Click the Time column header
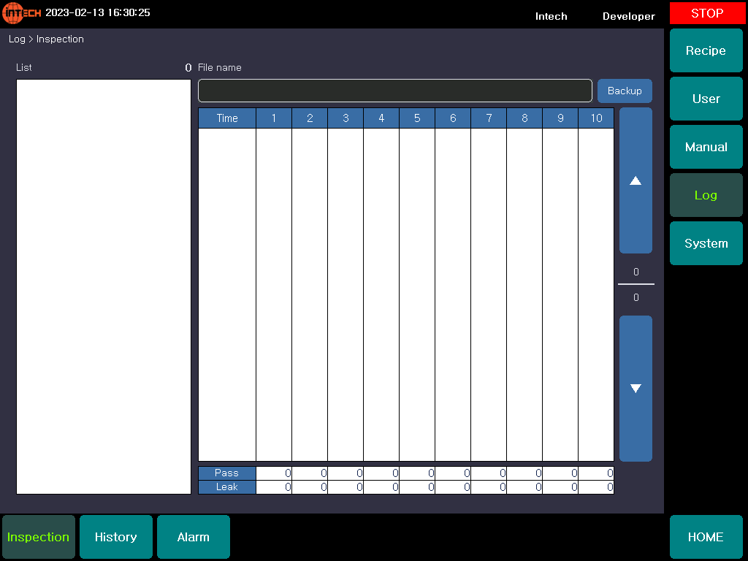The width and height of the screenshot is (748, 561). tap(227, 118)
